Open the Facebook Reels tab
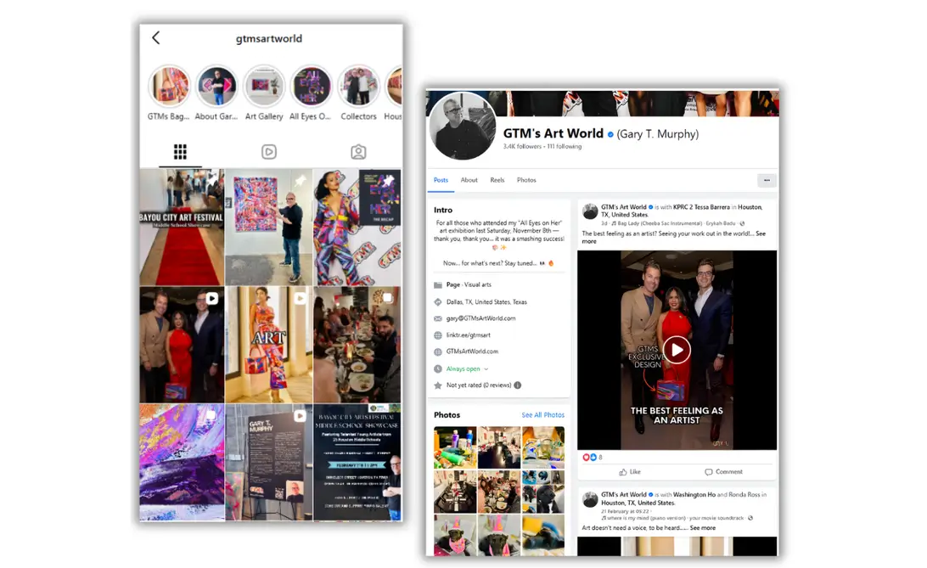The image size is (927, 568). pyautogui.click(x=497, y=180)
